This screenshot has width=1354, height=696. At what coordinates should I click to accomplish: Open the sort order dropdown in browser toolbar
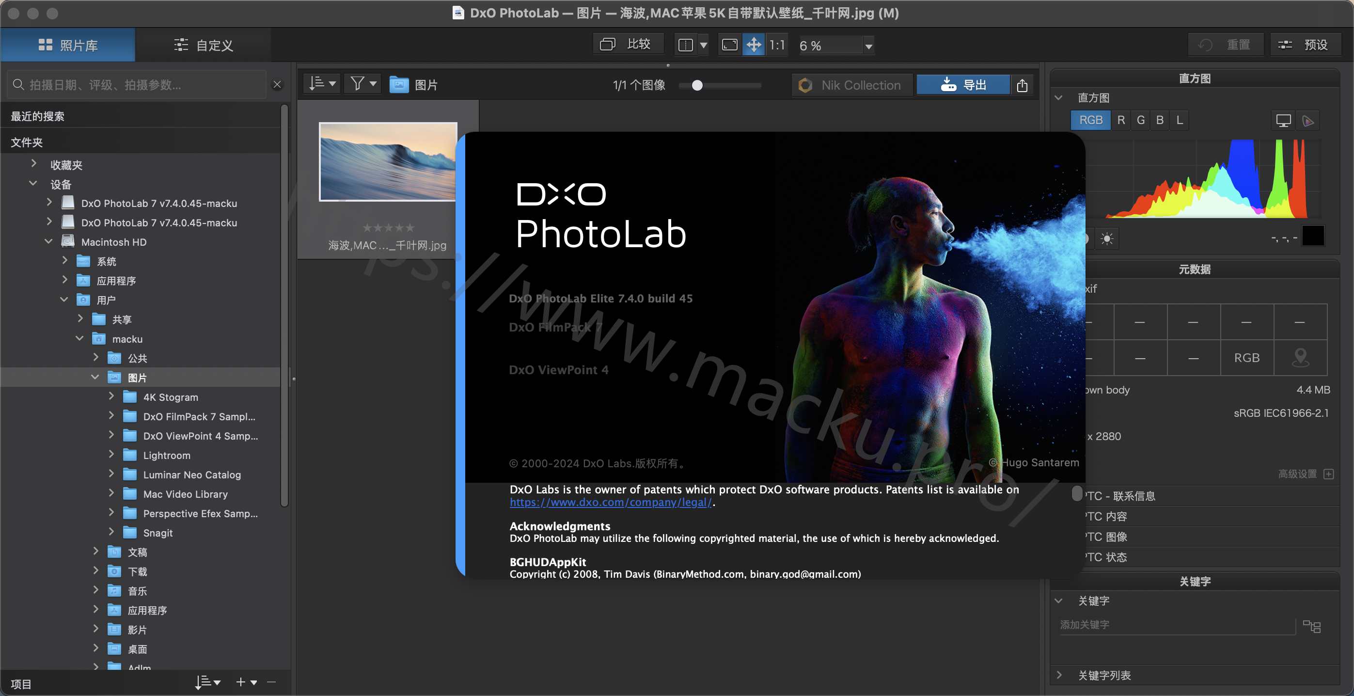(x=322, y=84)
